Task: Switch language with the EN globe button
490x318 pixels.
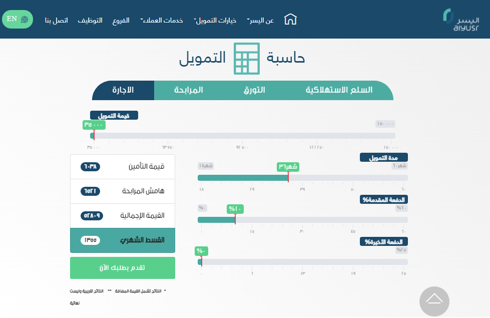Action: click(x=18, y=20)
